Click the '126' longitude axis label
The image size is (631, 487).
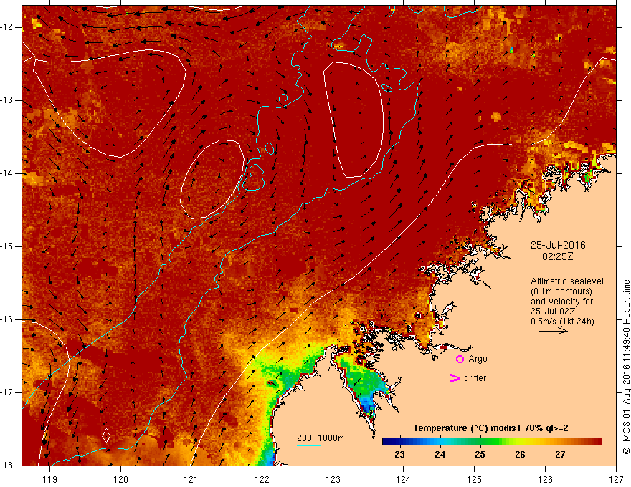[545, 479]
